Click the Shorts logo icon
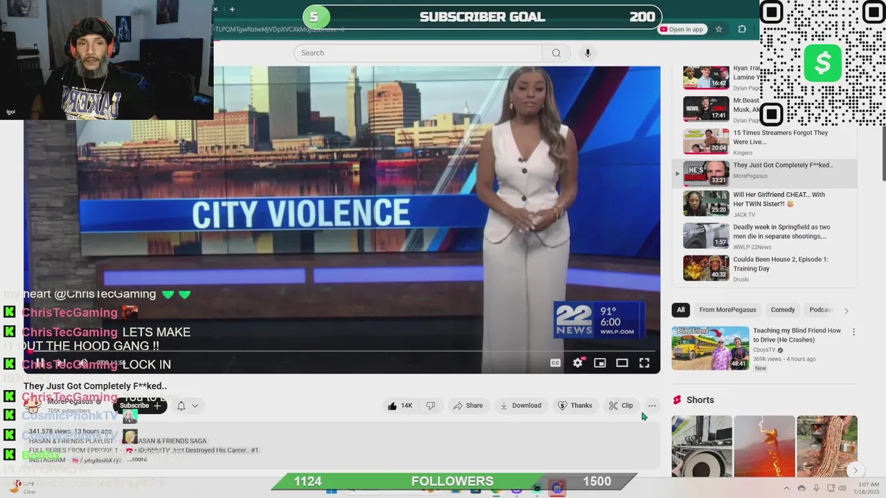 677,400
